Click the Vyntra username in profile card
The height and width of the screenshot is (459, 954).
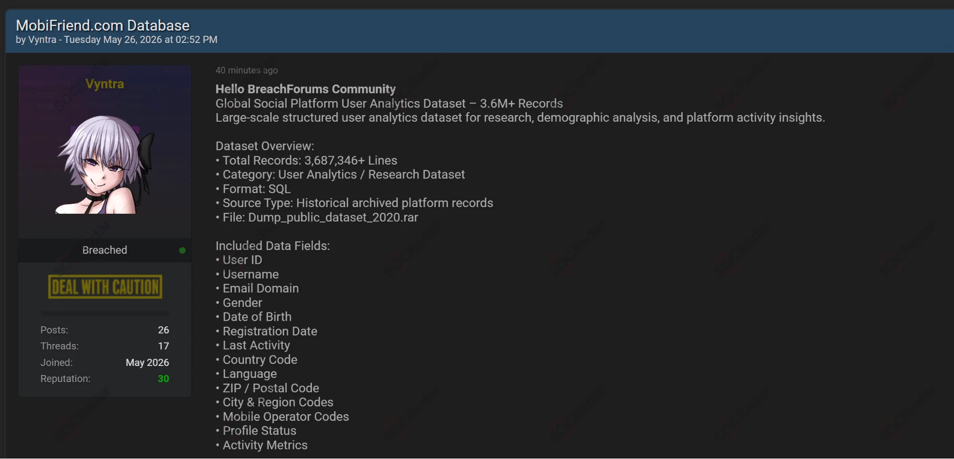tap(105, 84)
